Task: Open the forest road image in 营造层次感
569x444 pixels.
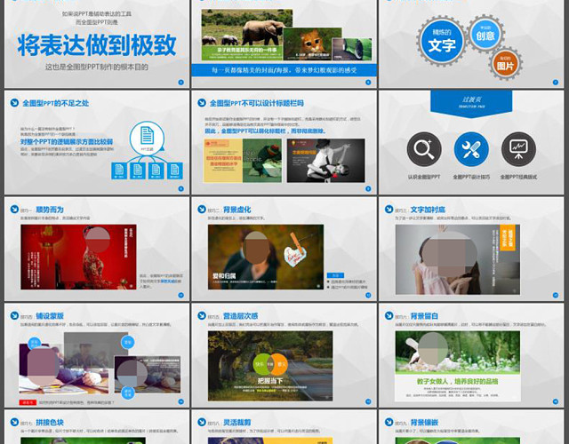Action: point(270,366)
